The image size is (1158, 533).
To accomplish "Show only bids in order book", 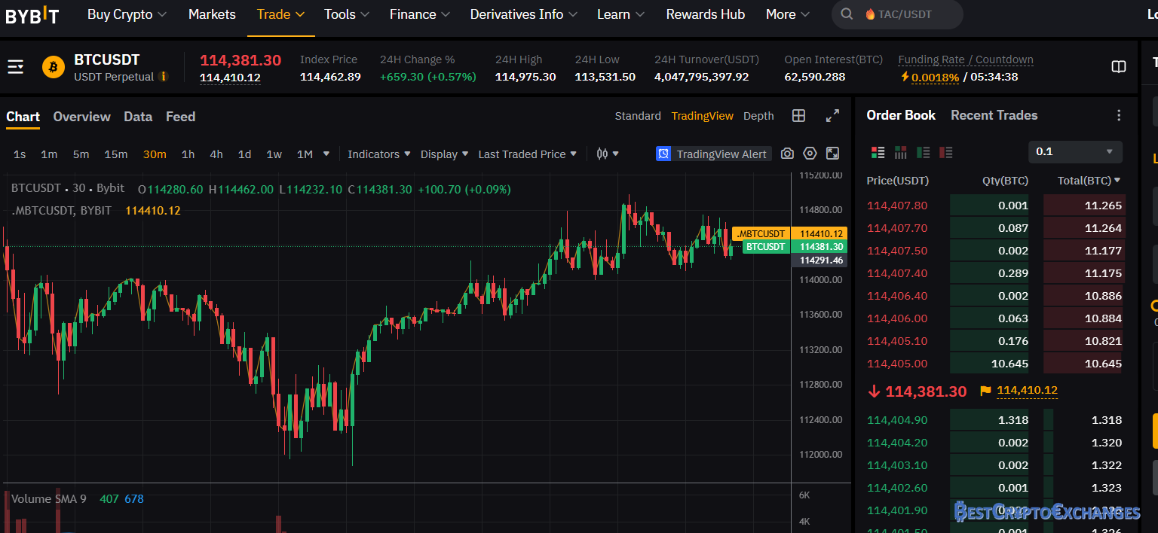I will click(923, 152).
